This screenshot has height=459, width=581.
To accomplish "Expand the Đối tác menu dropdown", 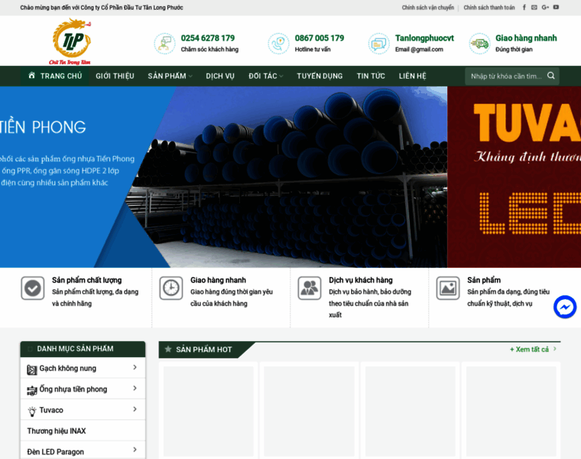I will (281, 76).
